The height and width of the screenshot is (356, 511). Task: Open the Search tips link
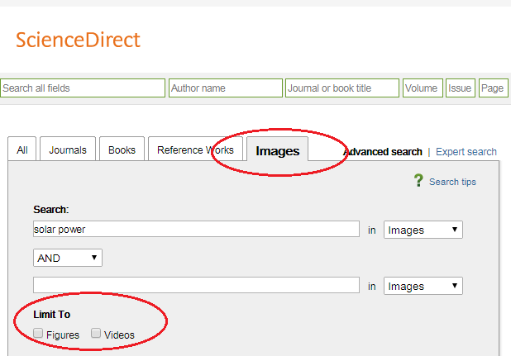(x=452, y=182)
